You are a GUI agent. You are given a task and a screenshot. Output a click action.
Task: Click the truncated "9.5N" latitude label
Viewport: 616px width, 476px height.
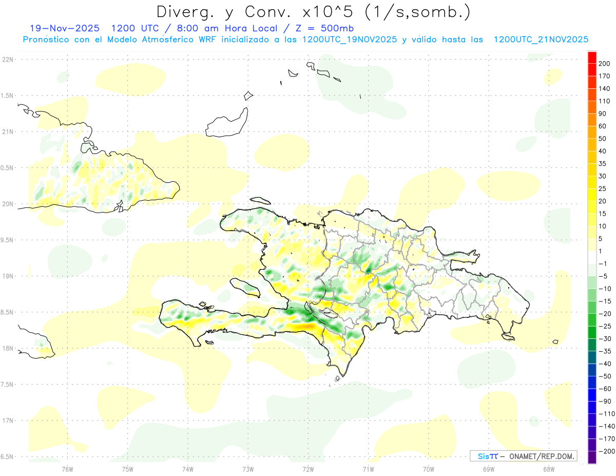tap(7, 240)
